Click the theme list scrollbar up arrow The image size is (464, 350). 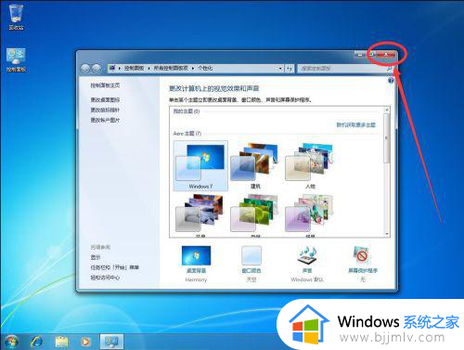coord(387,110)
